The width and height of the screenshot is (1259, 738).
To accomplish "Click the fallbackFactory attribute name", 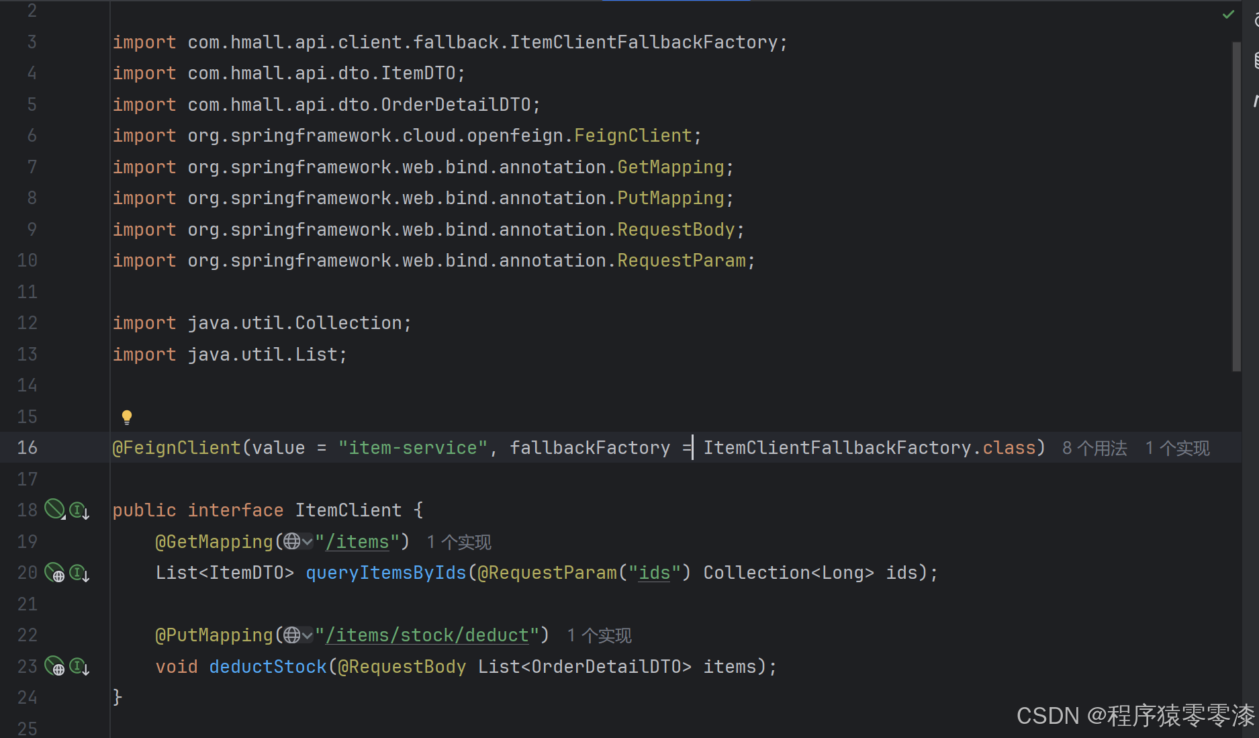I will (x=590, y=448).
